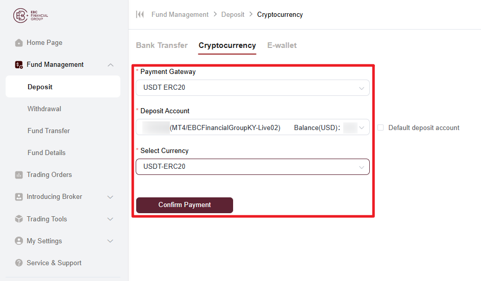
Task: Collapse the Fund Management section chevron
Action: (x=111, y=65)
